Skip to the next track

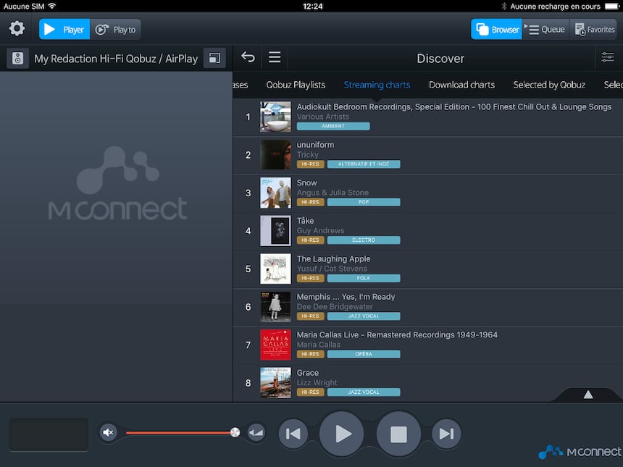click(x=446, y=434)
